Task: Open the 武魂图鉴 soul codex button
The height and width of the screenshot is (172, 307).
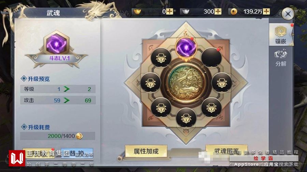Action: [x=226, y=151]
